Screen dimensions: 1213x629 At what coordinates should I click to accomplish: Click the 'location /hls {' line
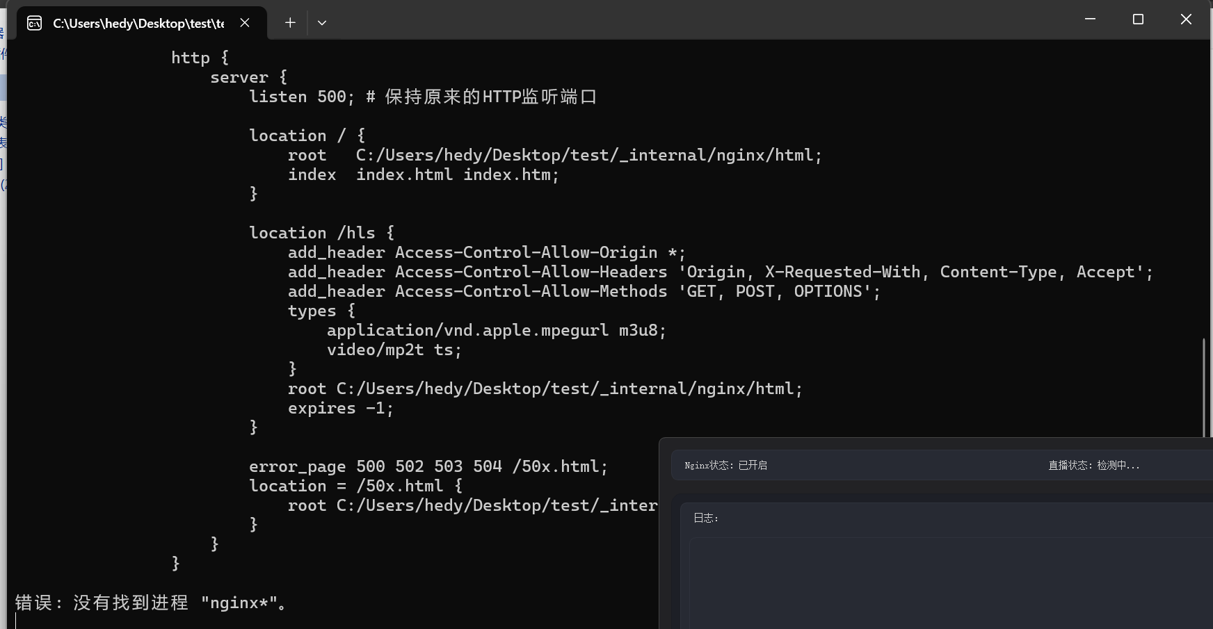point(321,233)
